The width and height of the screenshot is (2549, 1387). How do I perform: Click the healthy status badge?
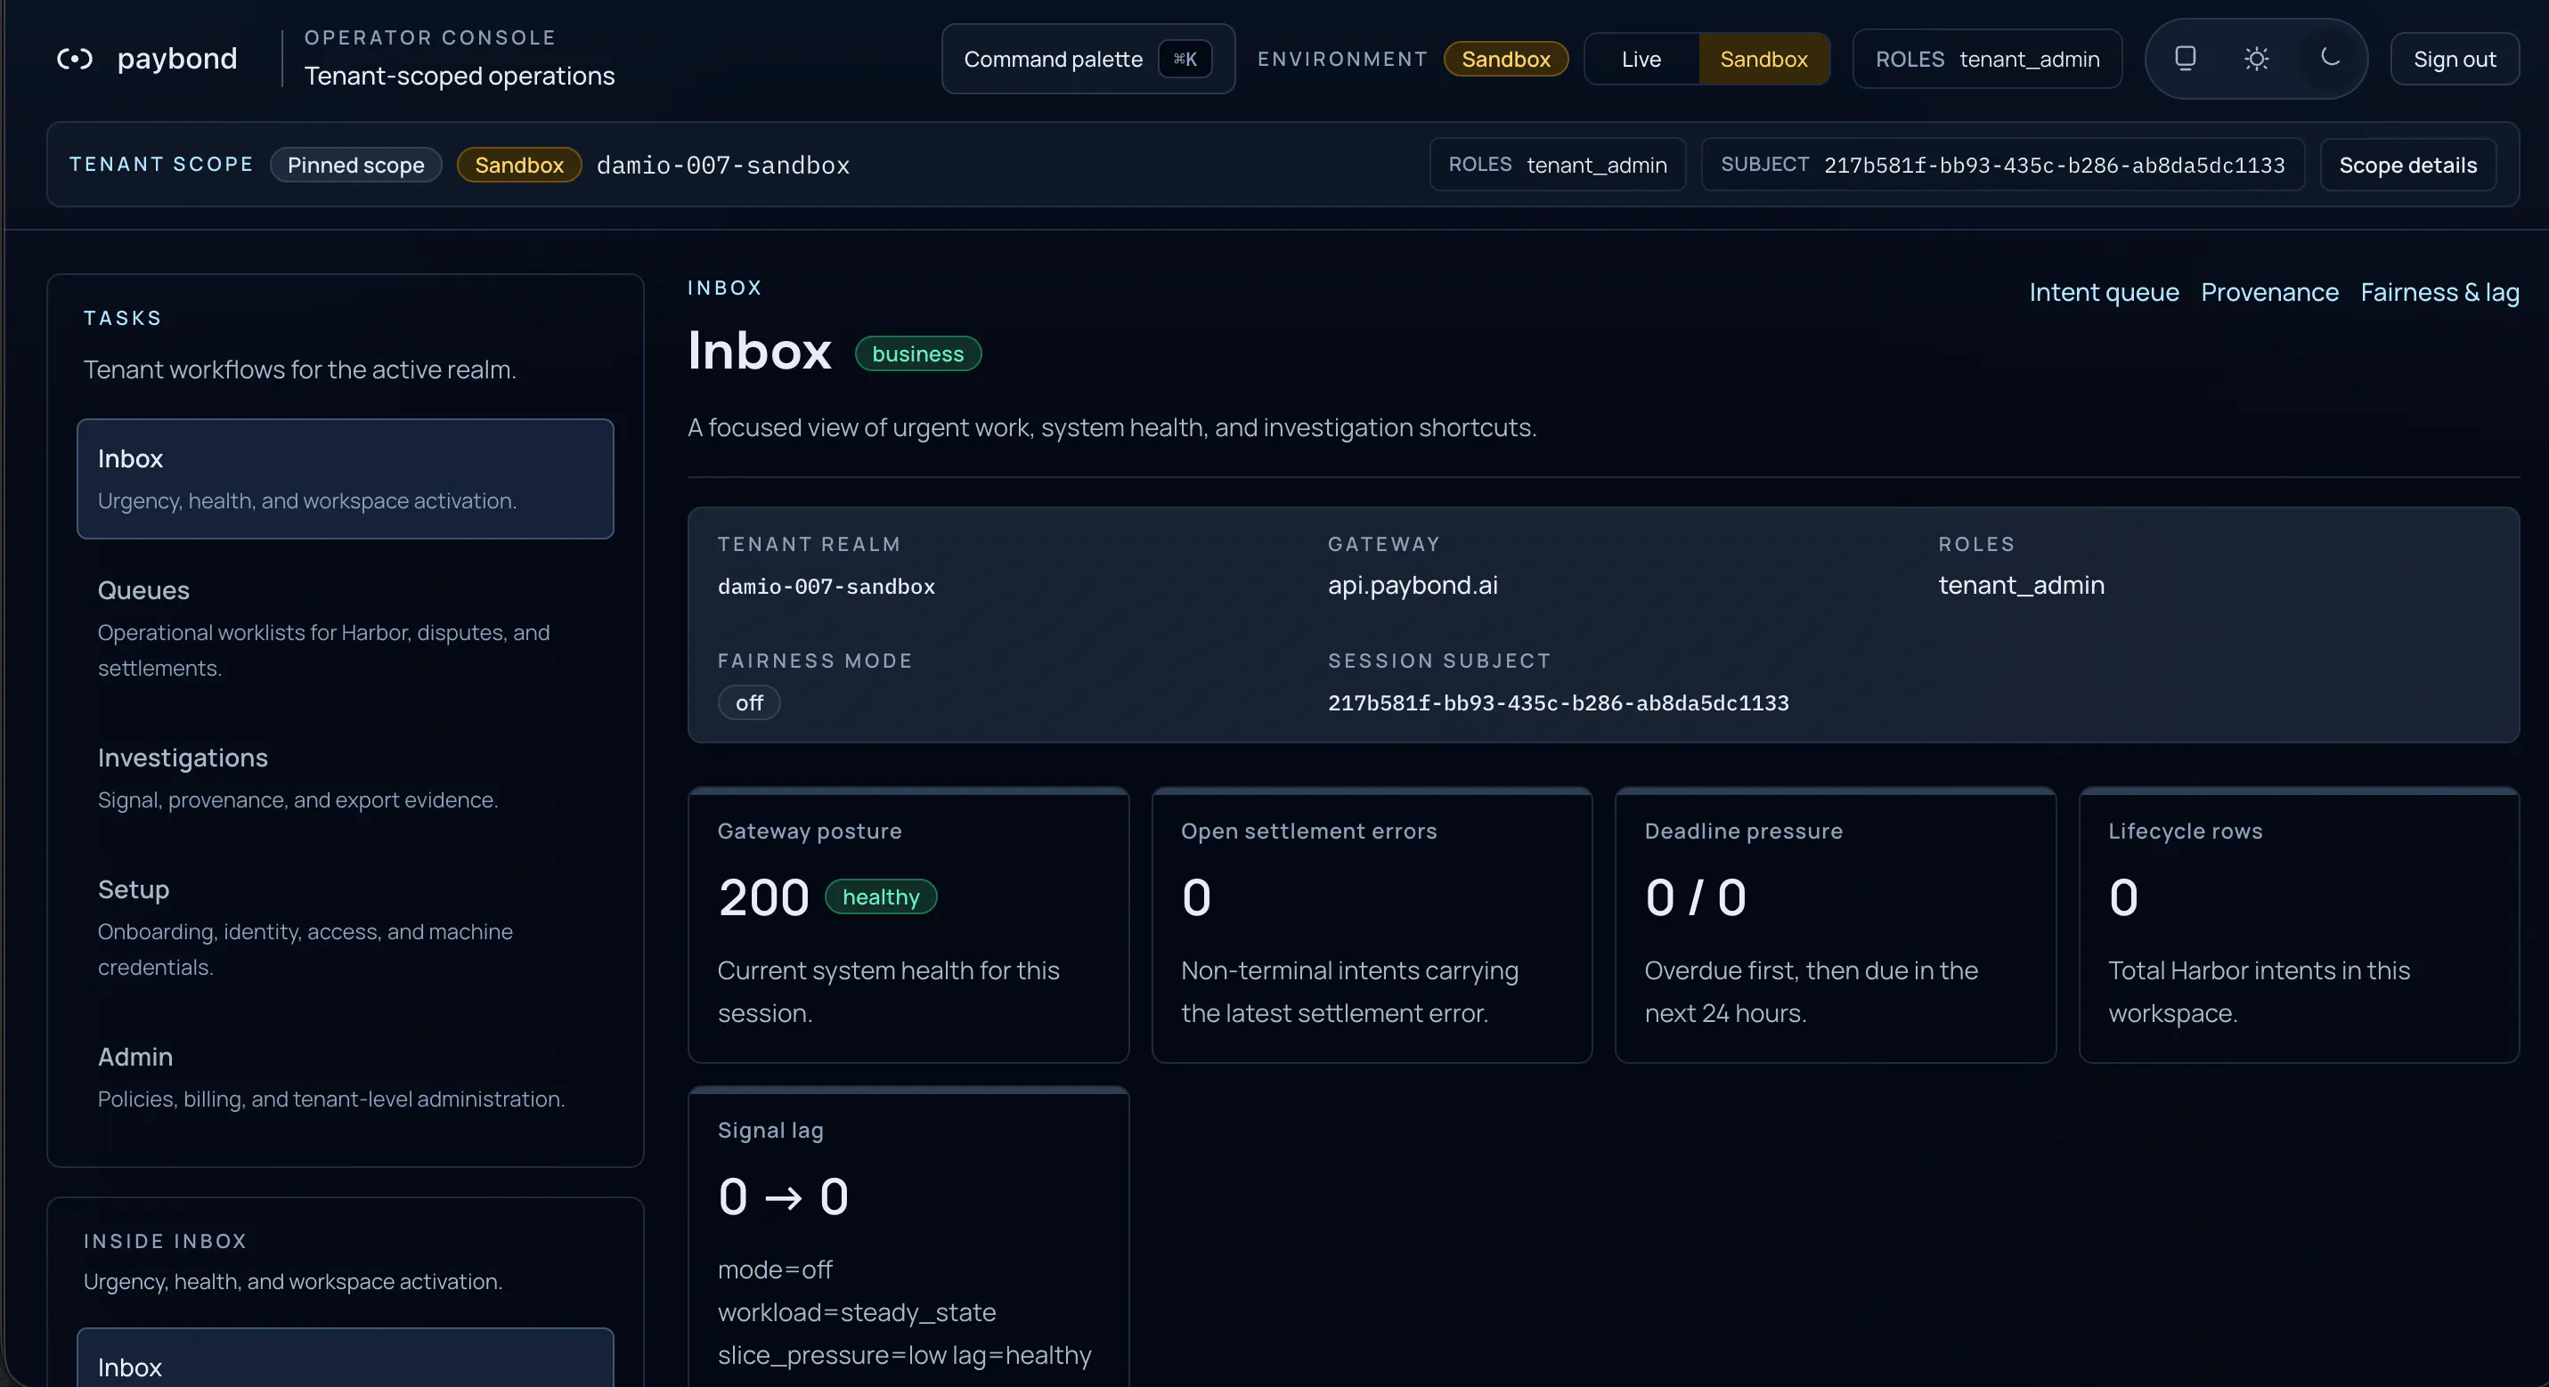(881, 896)
